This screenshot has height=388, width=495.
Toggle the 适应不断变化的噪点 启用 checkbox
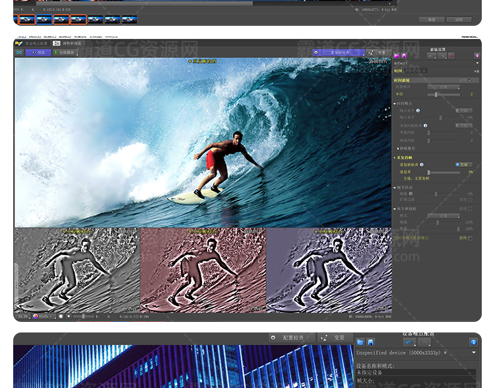click(470, 238)
